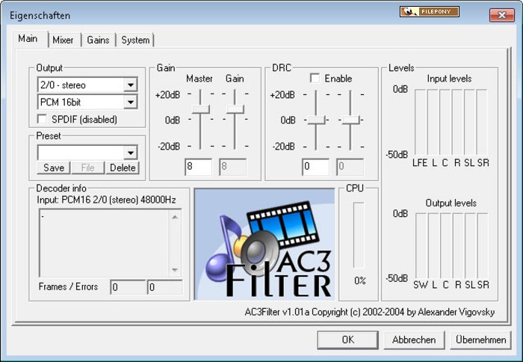Click the AC3Filter v1.01a copyright text
The image size is (523, 362).
[x=370, y=312]
